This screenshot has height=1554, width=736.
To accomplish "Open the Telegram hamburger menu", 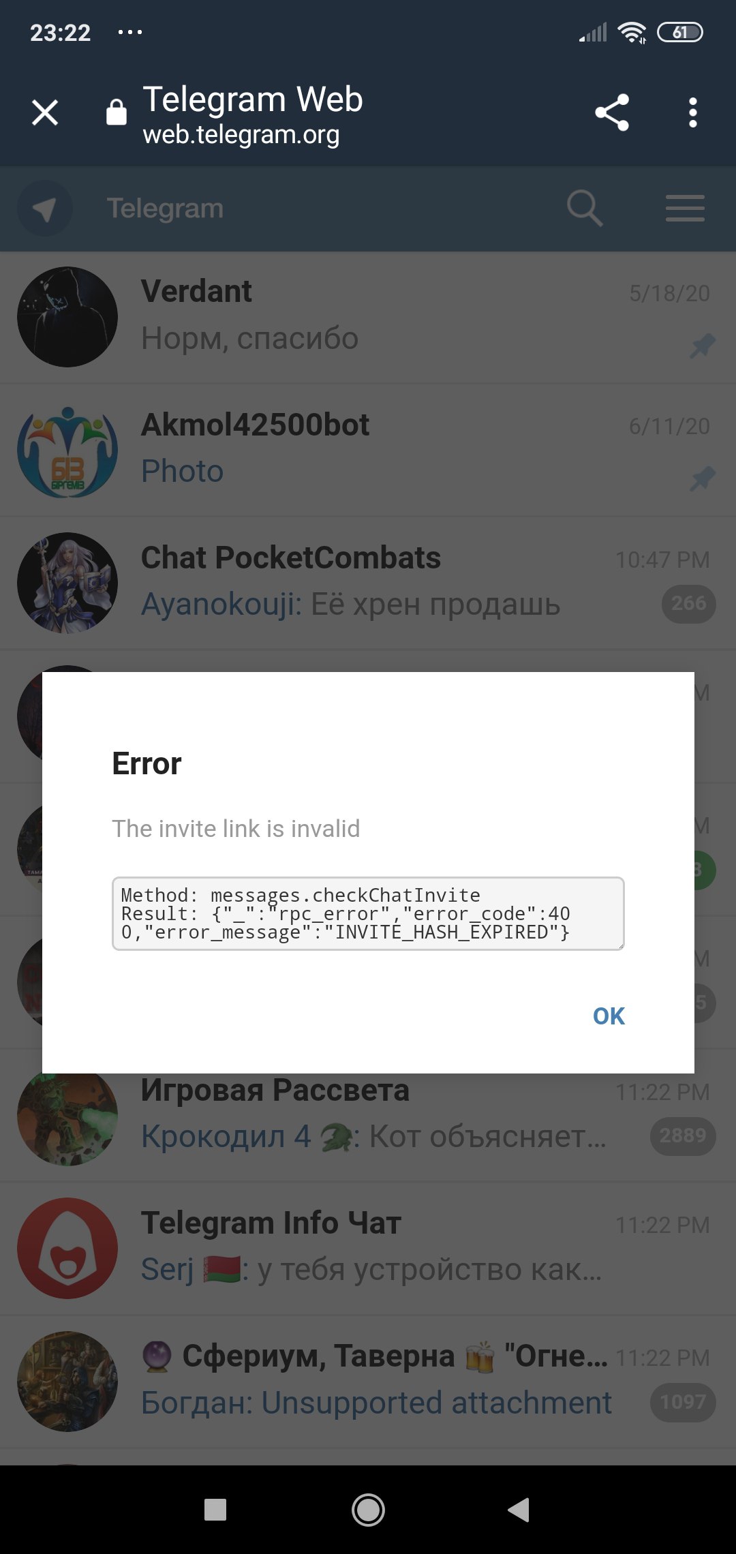I will coord(685,208).
